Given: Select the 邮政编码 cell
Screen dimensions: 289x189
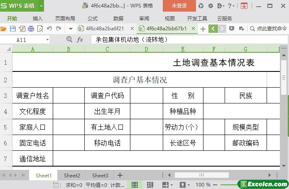Looking at the screenshot, I should [x=246, y=143].
